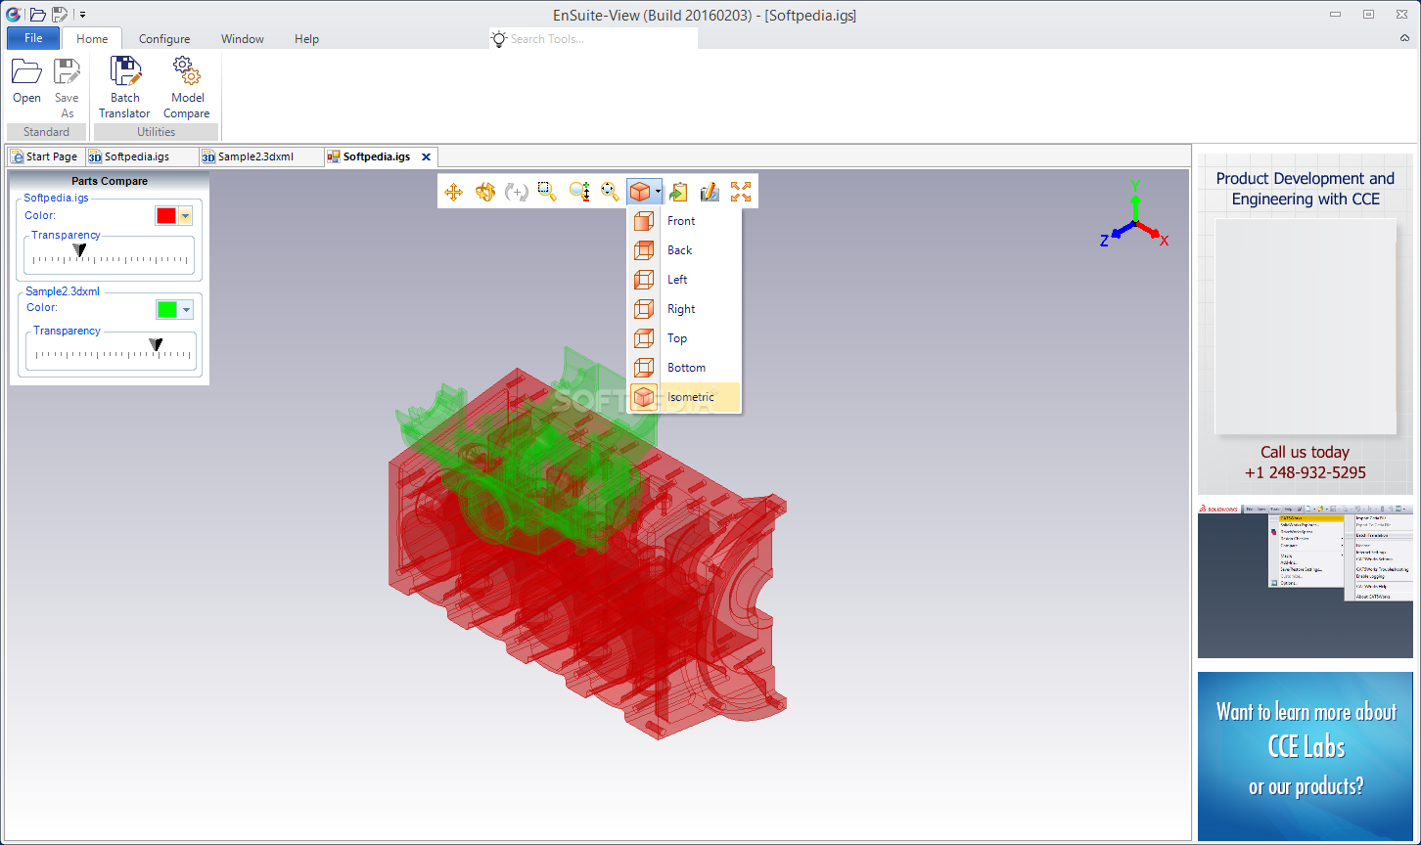Click the set rotation center tool
The height and width of the screenshot is (845, 1421).
click(x=516, y=192)
